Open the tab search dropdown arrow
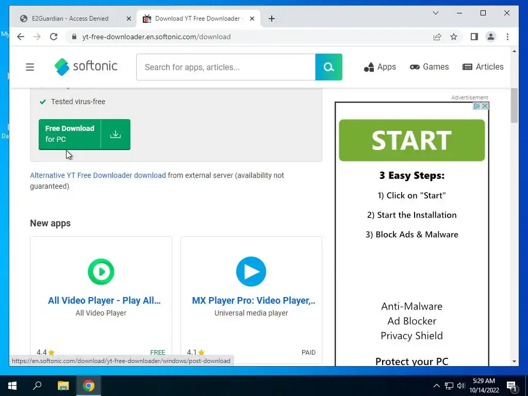This screenshot has width=528, height=396. point(435,13)
